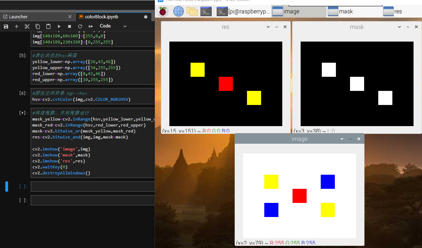Click the cv2.destroyAllWindows() line
The image size is (422, 248).
(61, 173)
